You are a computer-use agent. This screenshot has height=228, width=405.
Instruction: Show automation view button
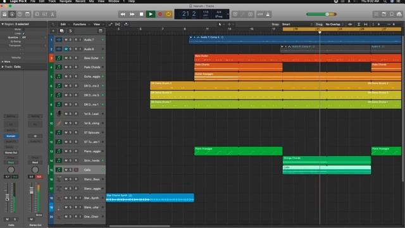coord(110,24)
